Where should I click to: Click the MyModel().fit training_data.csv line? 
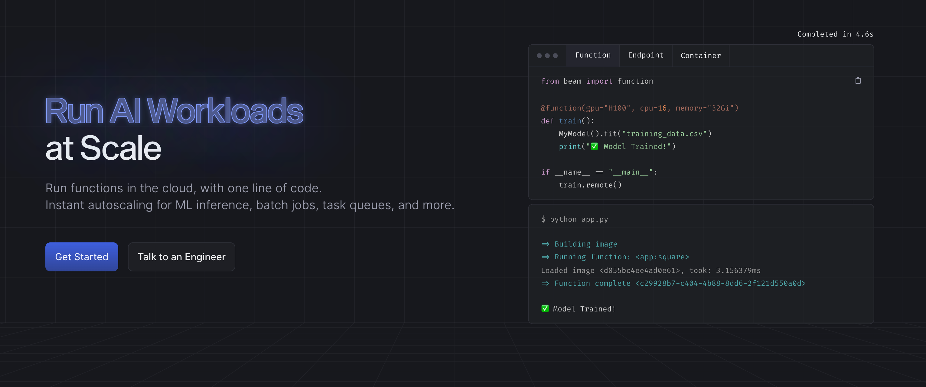coord(635,134)
